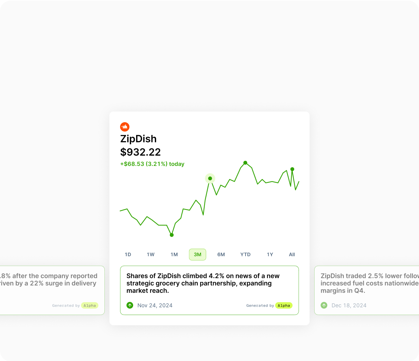The width and height of the screenshot is (419, 361).
Task: Select the 1M time range
Action: click(x=174, y=254)
